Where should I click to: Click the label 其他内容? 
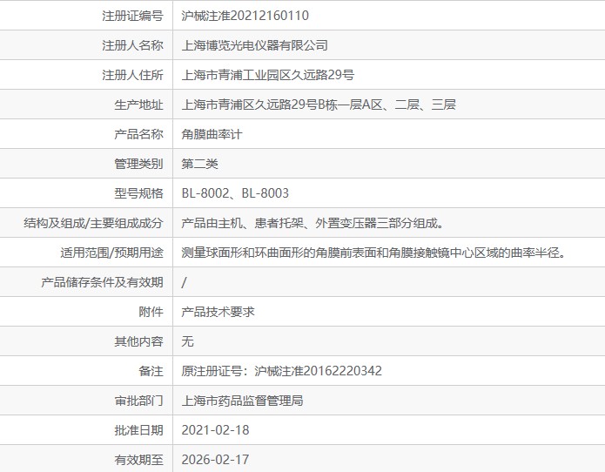138,341
